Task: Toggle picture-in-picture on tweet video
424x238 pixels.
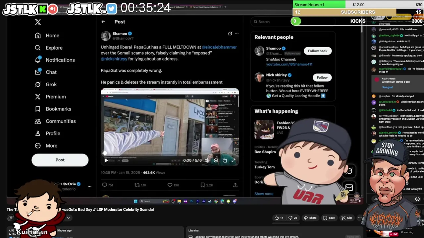Action: click(x=225, y=160)
